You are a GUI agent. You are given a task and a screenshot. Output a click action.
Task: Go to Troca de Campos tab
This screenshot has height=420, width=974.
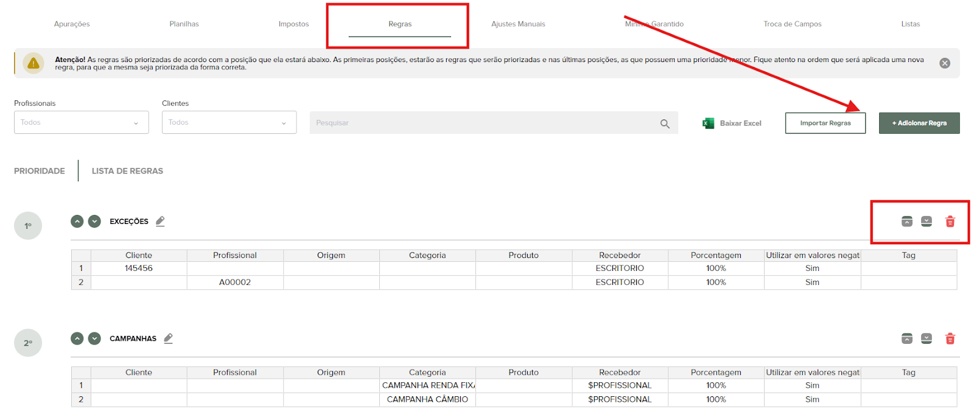pyautogui.click(x=792, y=24)
